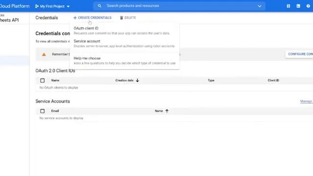Viewport: 313px width, 176px height.
Task: Click the Sheets API sidebar heading
Action: tap(9, 20)
